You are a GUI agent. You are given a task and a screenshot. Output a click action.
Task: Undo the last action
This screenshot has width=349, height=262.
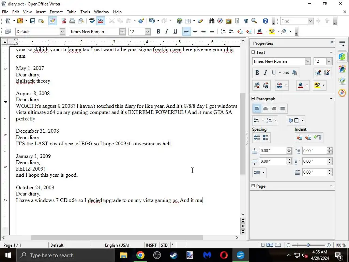152,21
